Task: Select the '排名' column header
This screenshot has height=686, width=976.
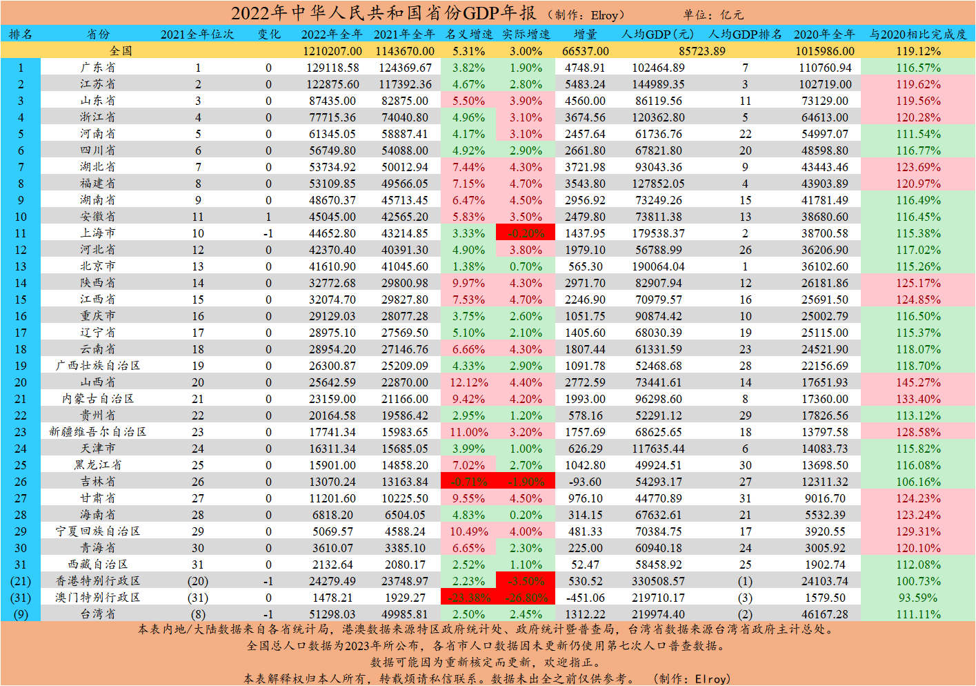Action: coord(21,34)
